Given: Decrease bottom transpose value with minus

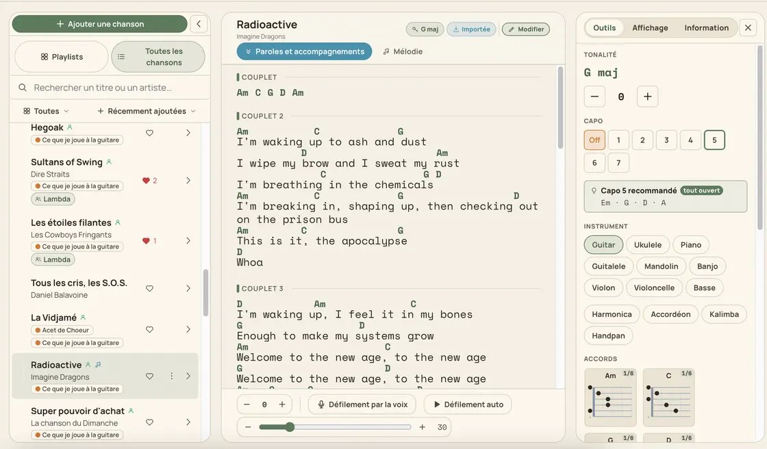Looking at the screenshot, I should [x=247, y=405].
